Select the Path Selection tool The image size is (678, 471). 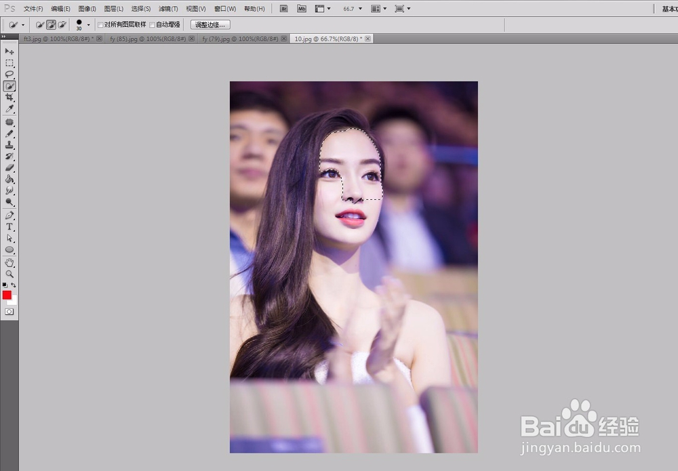[9, 238]
